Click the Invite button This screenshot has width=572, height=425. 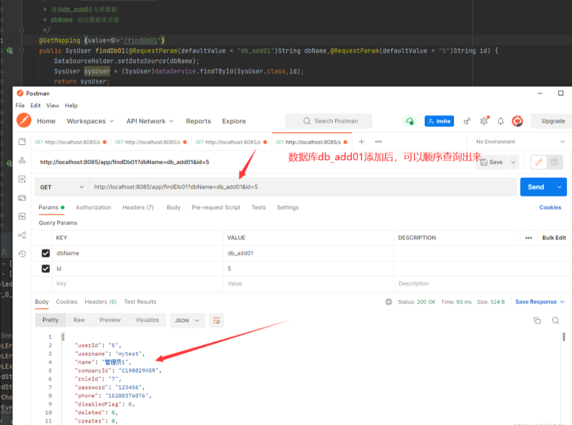click(439, 121)
